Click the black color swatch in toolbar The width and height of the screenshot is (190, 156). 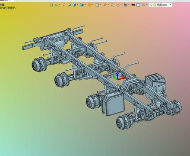point(133,5)
